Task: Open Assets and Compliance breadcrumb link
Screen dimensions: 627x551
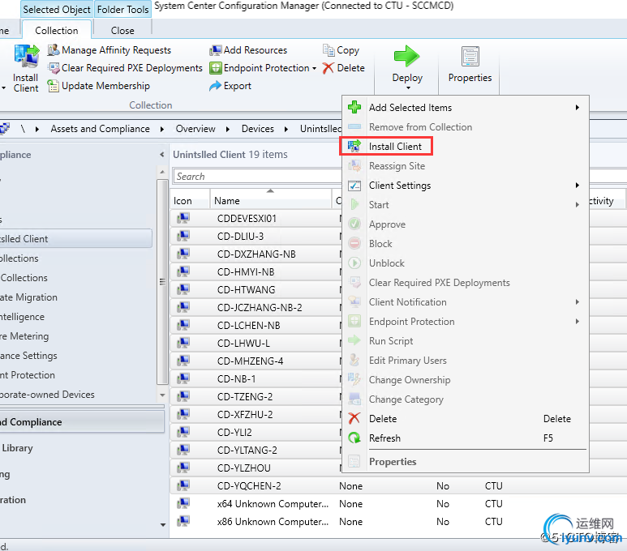Action: (100, 129)
